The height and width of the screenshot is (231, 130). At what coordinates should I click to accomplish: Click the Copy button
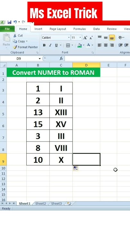pyautogui.click(x=19, y=41)
